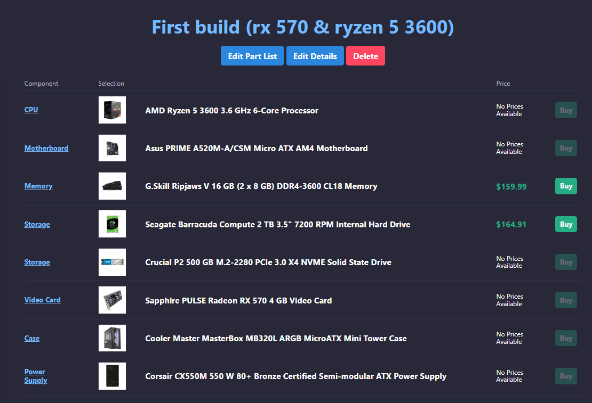Click the Component column header
The height and width of the screenshot is (403, 592).
click(41, 83)
